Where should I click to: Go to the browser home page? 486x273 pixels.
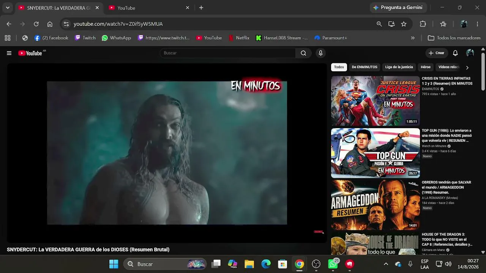[50, 24]
